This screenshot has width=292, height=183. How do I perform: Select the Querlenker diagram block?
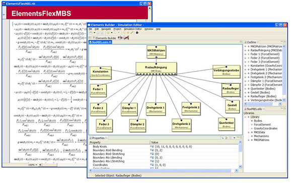point(226,124)
